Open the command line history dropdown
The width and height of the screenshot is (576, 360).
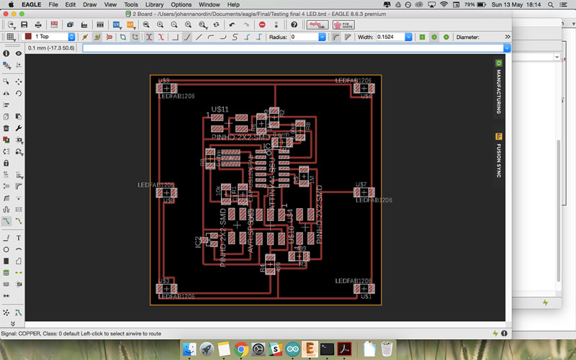[507, 48]
